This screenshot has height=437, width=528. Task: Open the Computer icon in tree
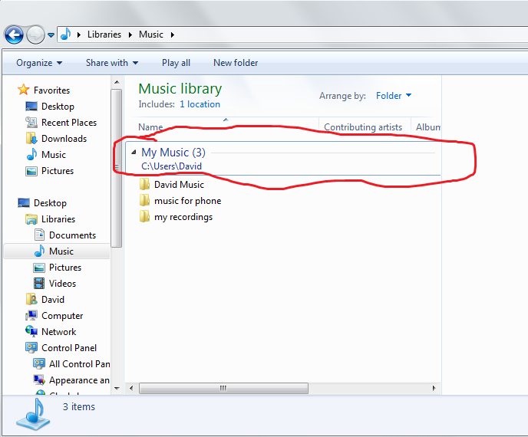31,315
